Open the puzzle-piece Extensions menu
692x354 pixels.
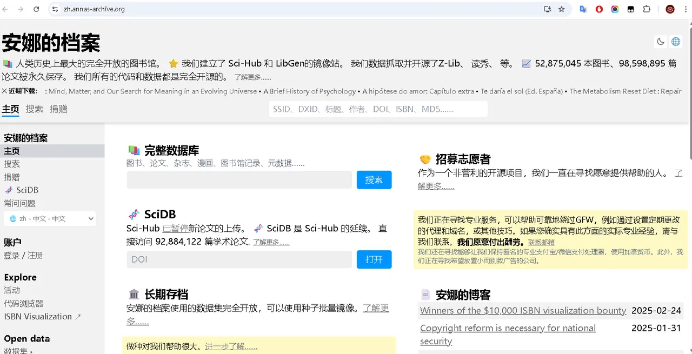pyautogui.click(x=647, y=9)
